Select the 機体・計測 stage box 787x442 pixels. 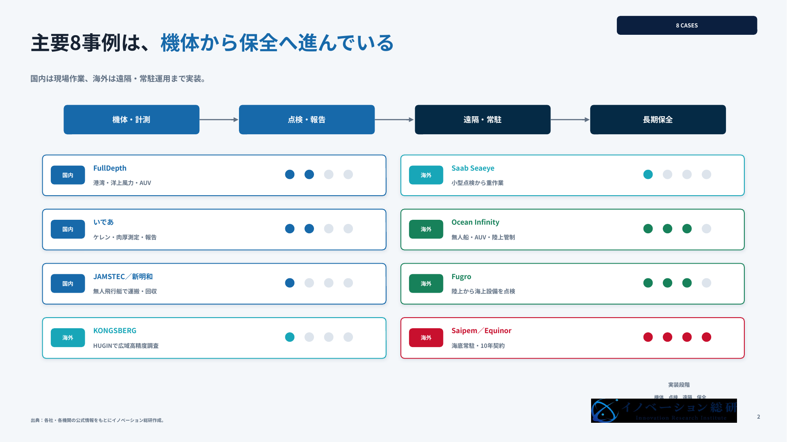(x=132, y=120)
